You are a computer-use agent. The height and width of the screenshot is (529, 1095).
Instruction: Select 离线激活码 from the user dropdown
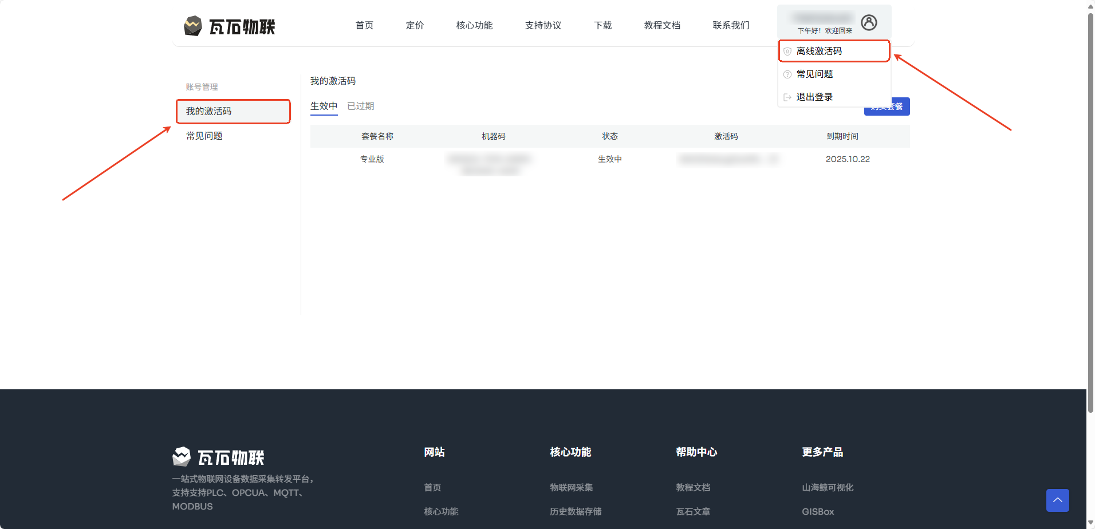819,52
